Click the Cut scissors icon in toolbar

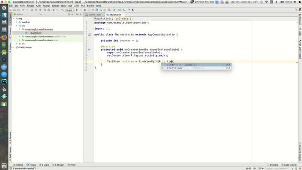tap(32, 10)
